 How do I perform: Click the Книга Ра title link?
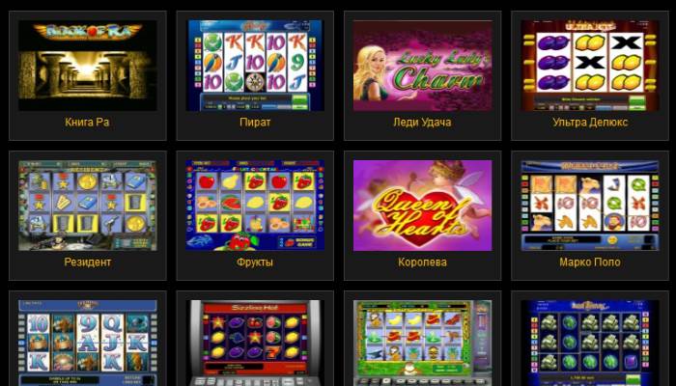tap(88, 122)
